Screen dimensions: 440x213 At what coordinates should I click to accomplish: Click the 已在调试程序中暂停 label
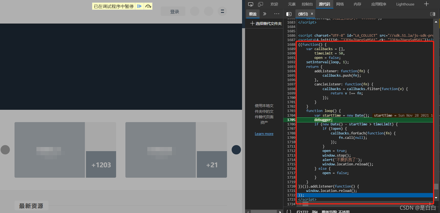[x=114, y=6]
